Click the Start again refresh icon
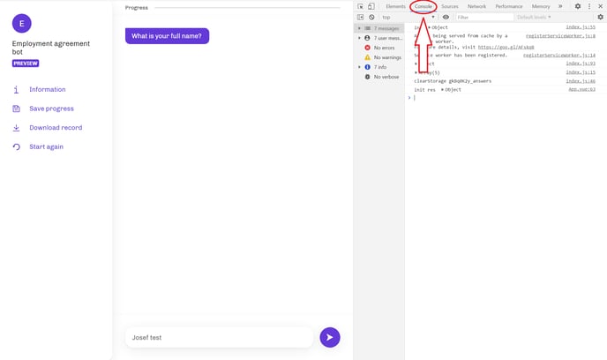This screenshot has width=607, height=360. tap(16, 146)
